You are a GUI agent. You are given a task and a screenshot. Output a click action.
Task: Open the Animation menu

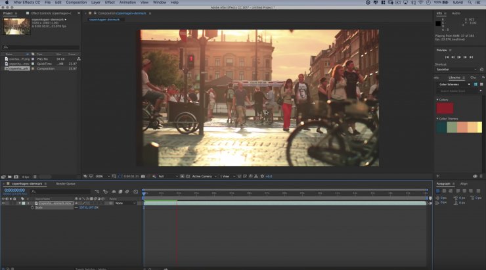click(x=127, y=2)
